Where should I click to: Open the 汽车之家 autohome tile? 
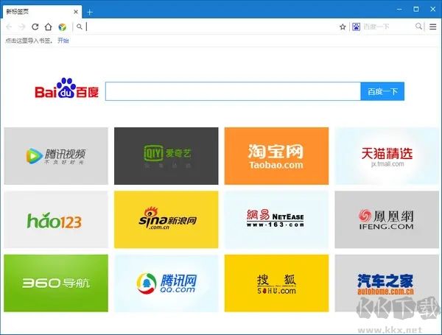[x=387, y=283]
